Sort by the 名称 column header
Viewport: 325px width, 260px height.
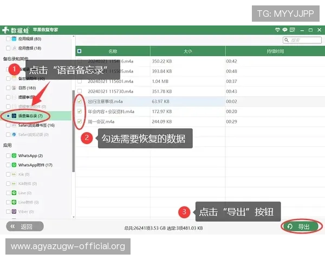(113, 51)
